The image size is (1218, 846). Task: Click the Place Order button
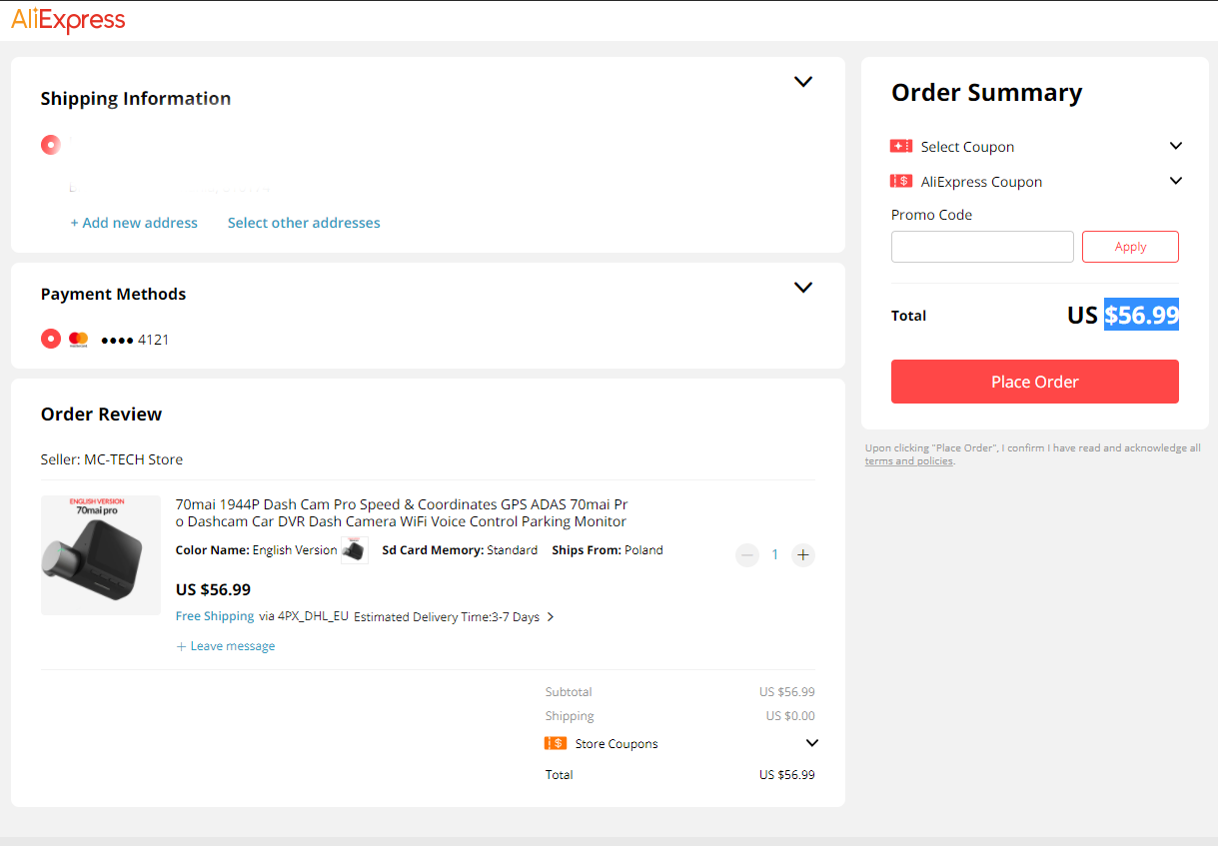pos(1035,382)
